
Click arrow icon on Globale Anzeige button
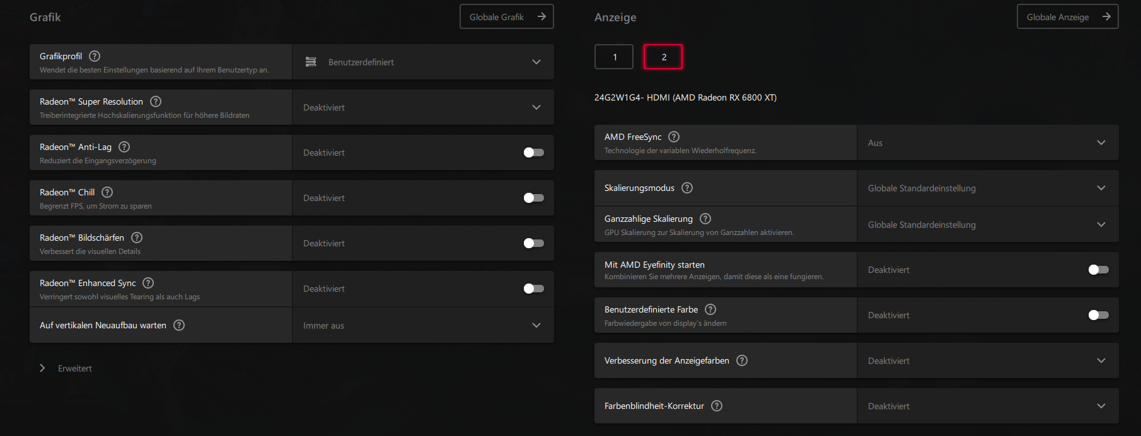[x=1106, y=16]
